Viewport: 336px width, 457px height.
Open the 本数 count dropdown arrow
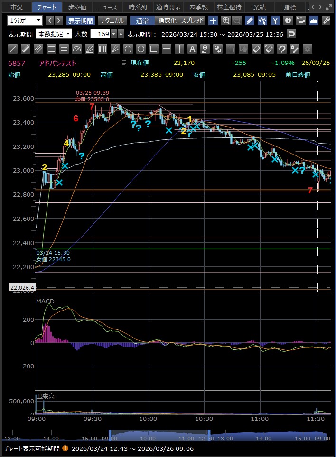113,34
